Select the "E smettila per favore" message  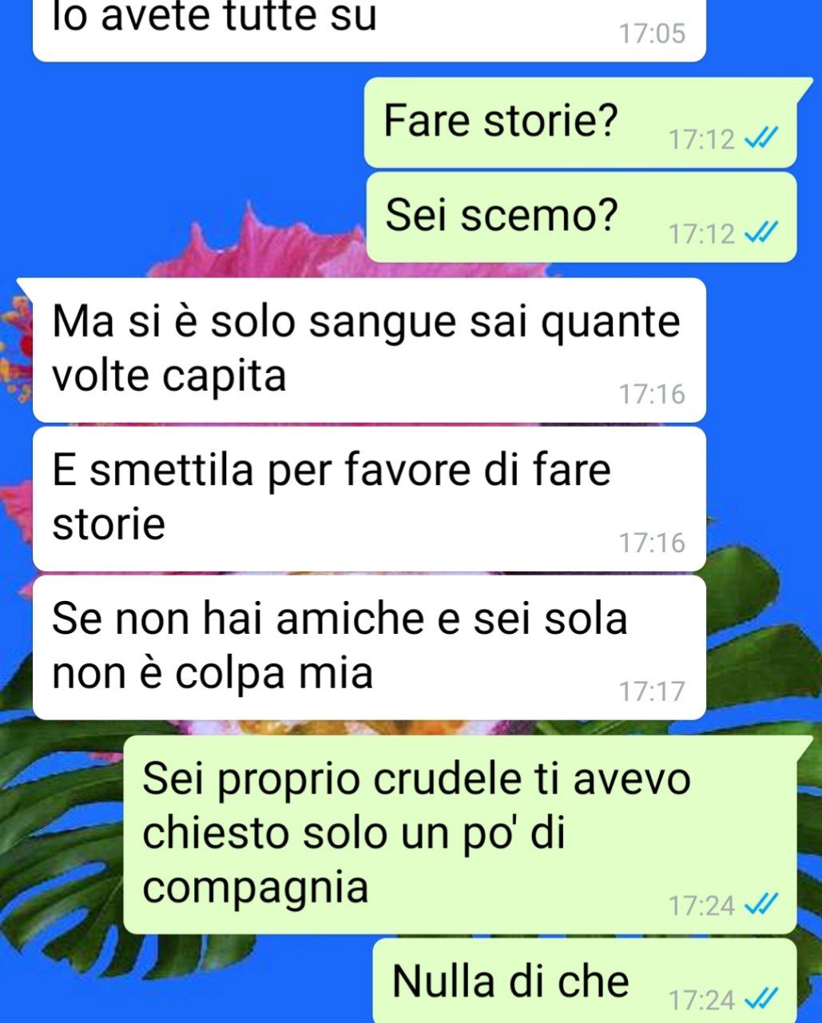(x=369, y=499)
